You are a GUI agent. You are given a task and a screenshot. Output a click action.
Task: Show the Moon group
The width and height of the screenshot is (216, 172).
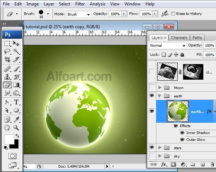coord(152,87)
